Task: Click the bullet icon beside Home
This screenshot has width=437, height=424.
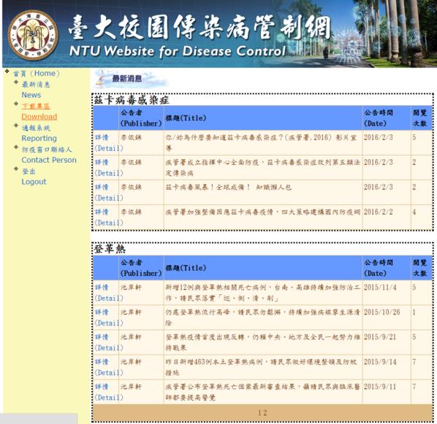Action: point(7,72)
